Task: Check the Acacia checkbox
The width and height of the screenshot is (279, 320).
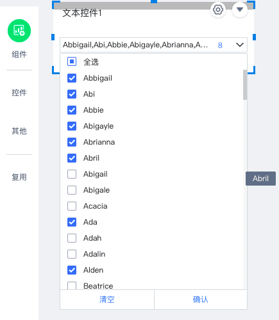Action: (x=72, y=206)
